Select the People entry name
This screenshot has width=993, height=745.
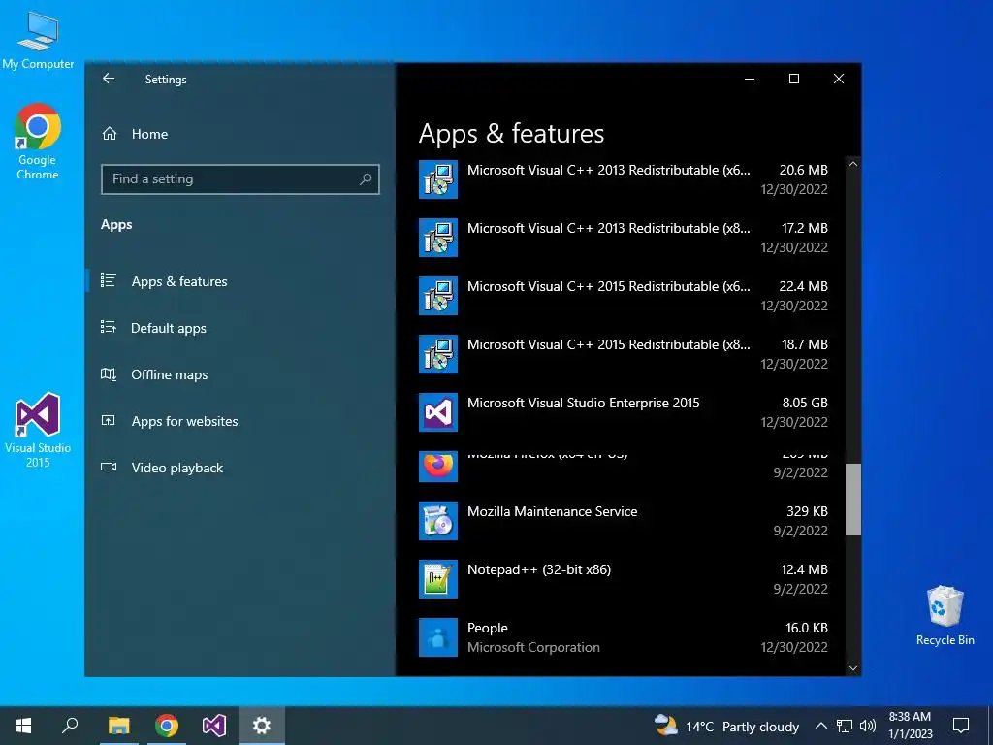[488, 628]
